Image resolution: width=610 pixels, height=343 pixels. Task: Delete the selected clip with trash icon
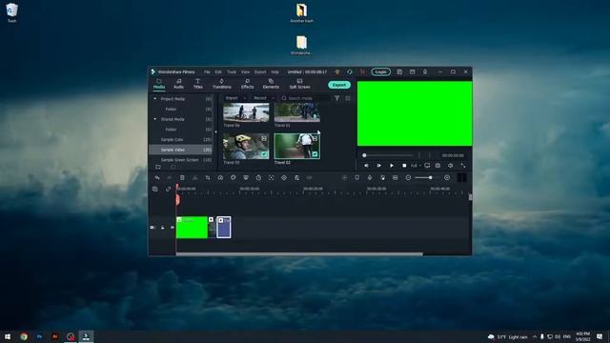coord(182,178)
